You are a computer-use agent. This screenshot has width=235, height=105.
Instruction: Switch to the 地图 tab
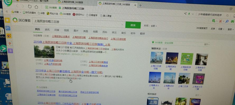[95, 32]
